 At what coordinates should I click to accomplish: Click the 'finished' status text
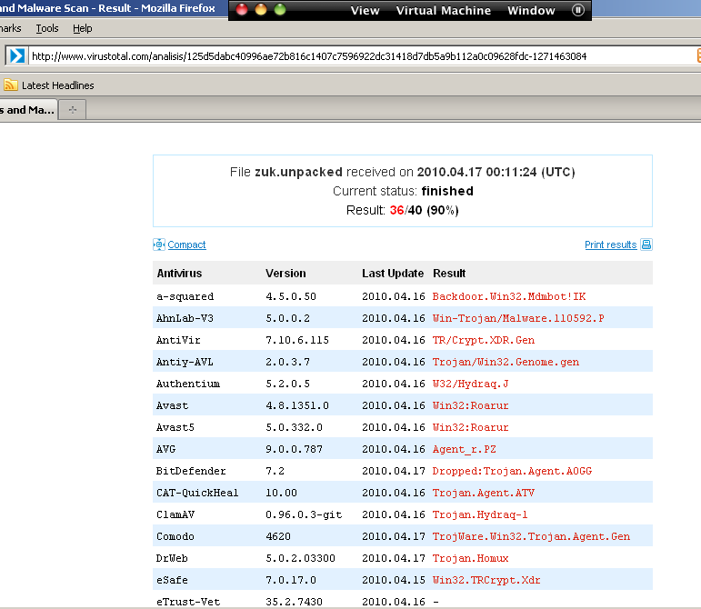click(447, 191)
